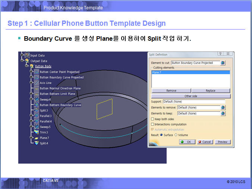Image resolution: width=252 pixels, height=189 pixels.
Task: Select the Volume result radio button
Action: click(x=176, y=135)
